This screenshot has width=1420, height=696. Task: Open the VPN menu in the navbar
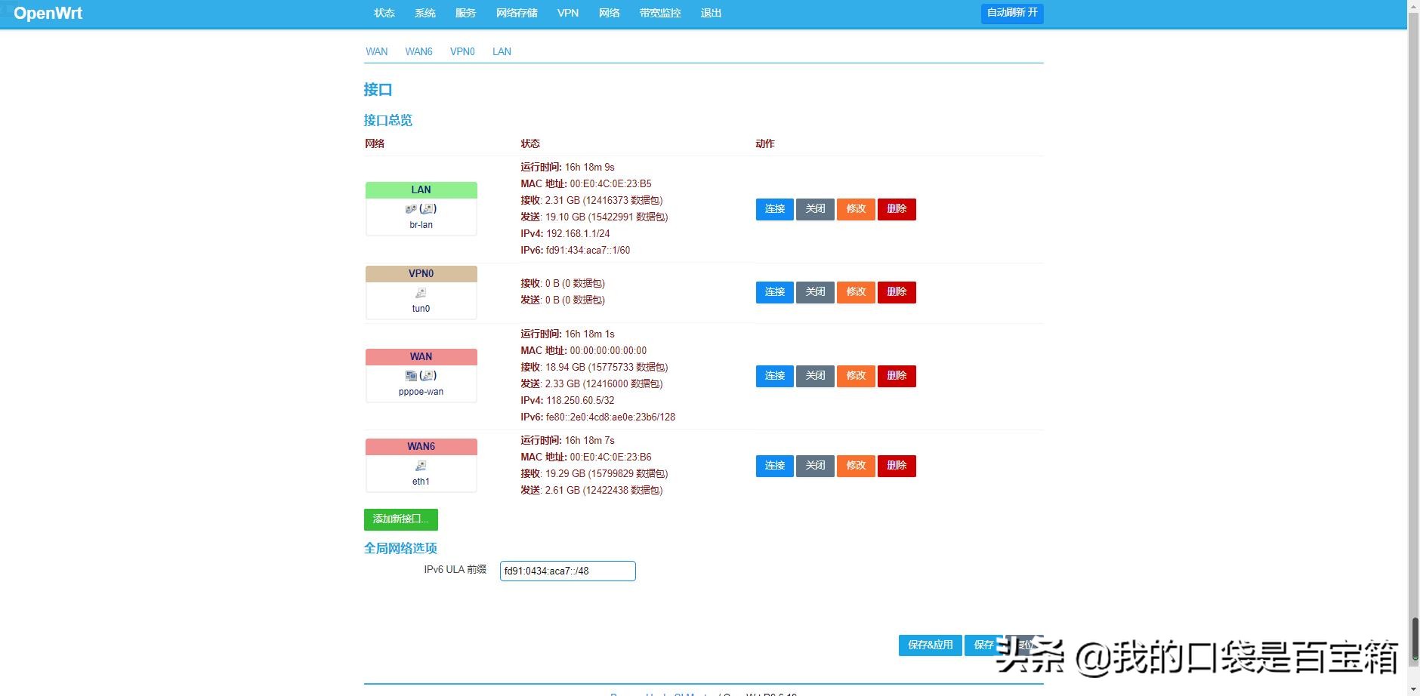(x=567, y=13)
